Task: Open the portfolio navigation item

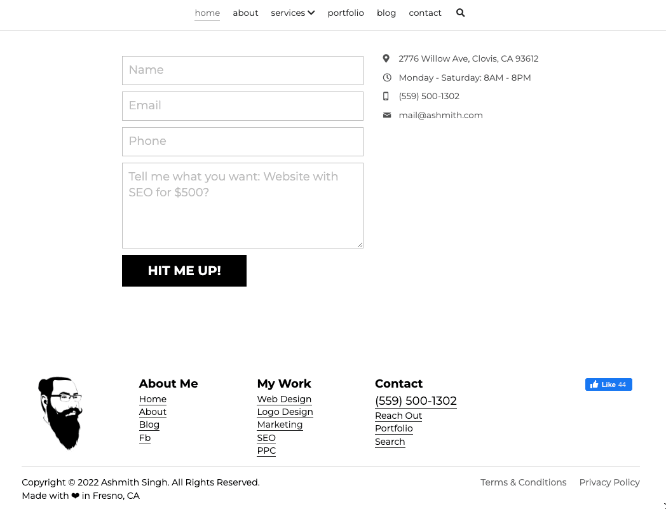Action: tap(346, 13)
